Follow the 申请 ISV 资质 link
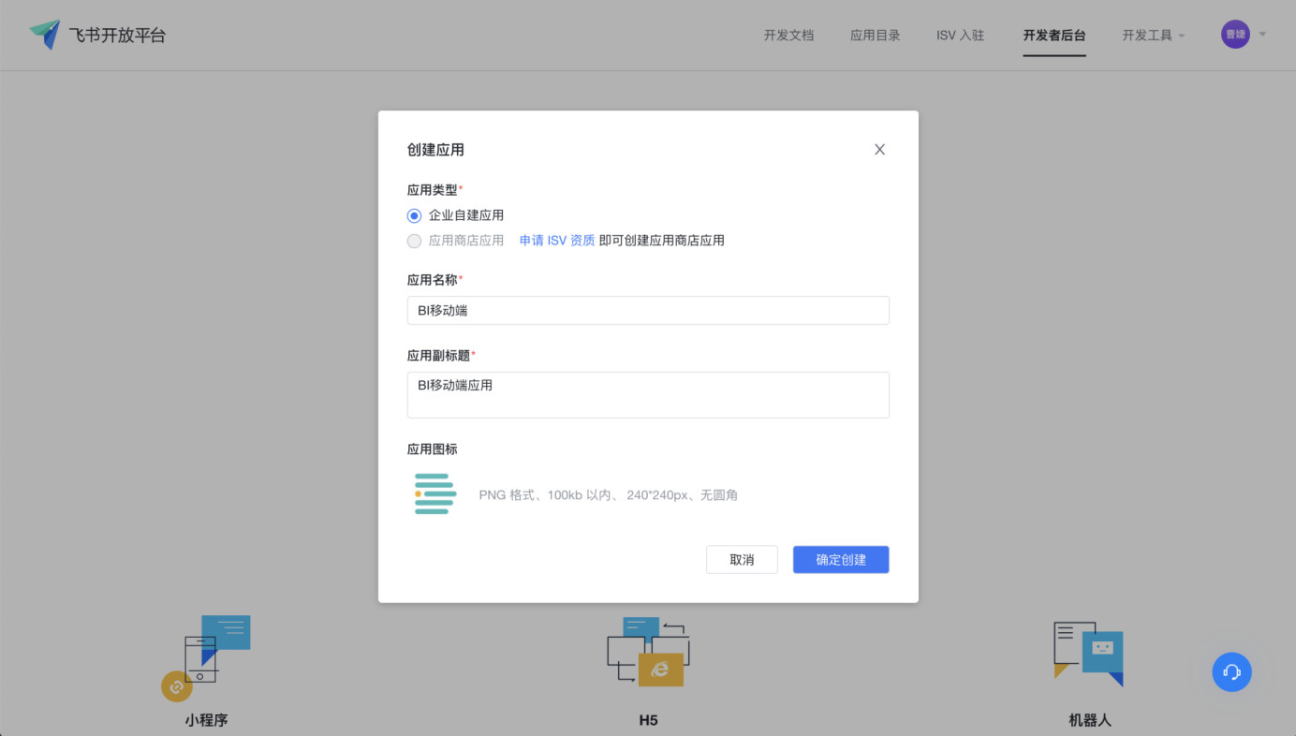 (557, 241)
